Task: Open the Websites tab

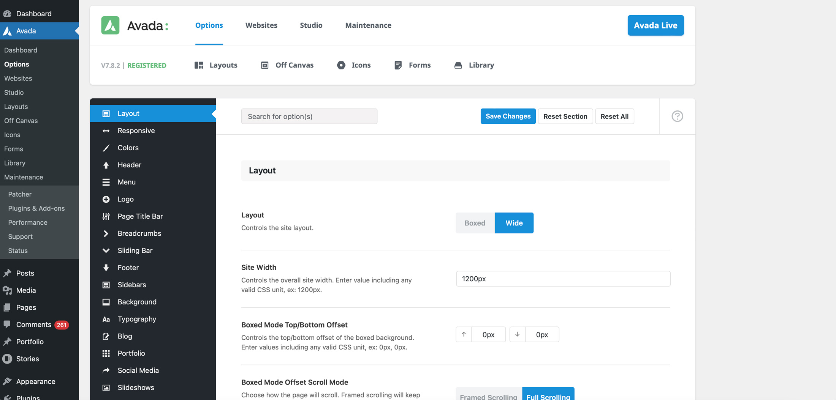Action: [261, 25]
